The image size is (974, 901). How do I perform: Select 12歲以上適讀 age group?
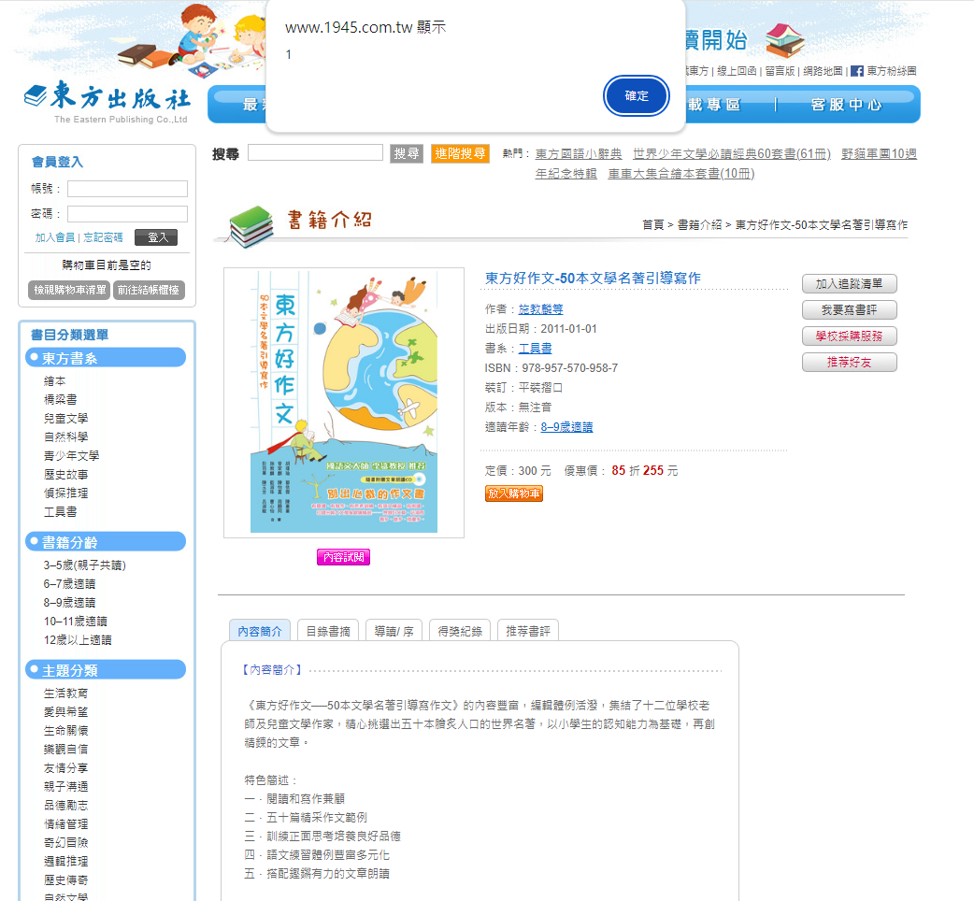point(78,639)
